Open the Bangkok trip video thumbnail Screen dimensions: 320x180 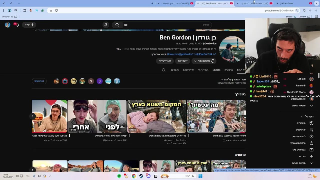pyautogui.click(x=216, y=116)
